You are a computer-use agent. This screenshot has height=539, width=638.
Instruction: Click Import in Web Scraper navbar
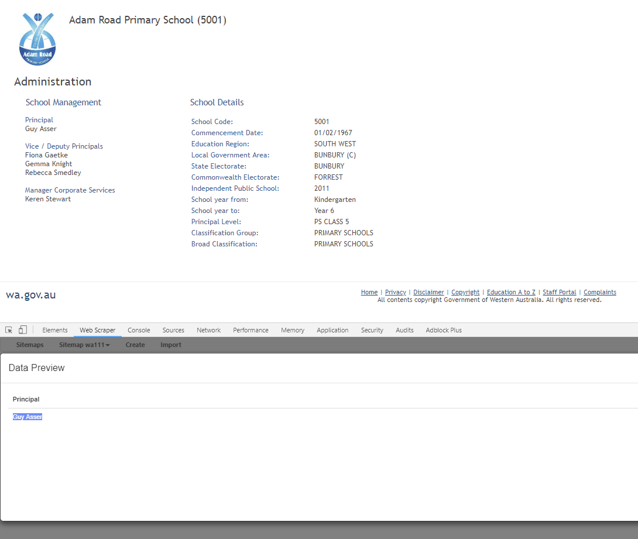coord(171,345)
